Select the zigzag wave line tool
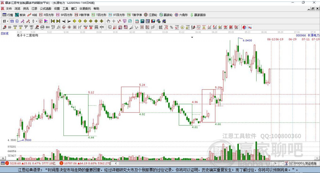Viewport: 320px width, 173px height. [x=137, y=27]
